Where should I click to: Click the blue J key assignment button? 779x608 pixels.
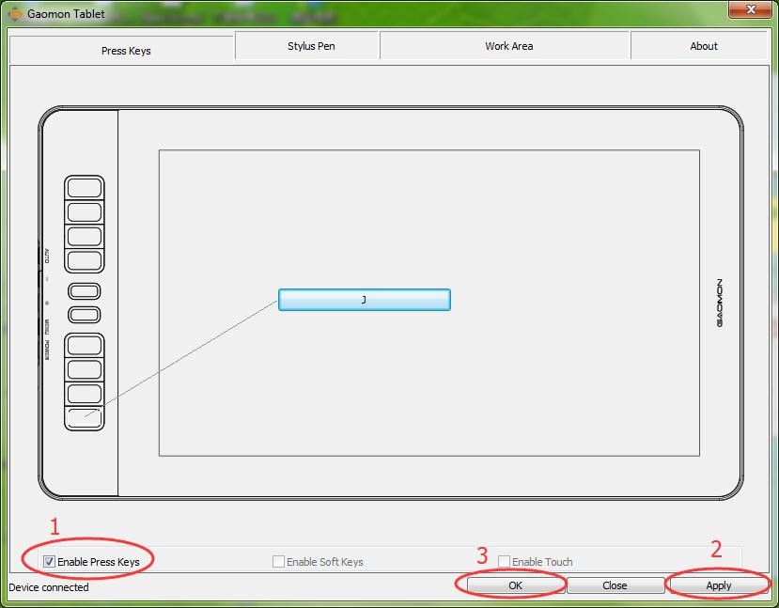click(365, 300)
